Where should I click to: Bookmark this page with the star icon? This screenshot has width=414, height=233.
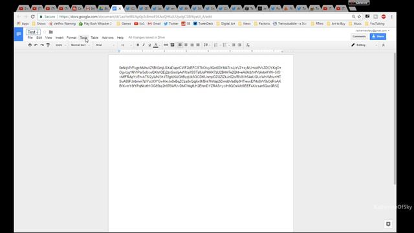click(x=360, y=17)
